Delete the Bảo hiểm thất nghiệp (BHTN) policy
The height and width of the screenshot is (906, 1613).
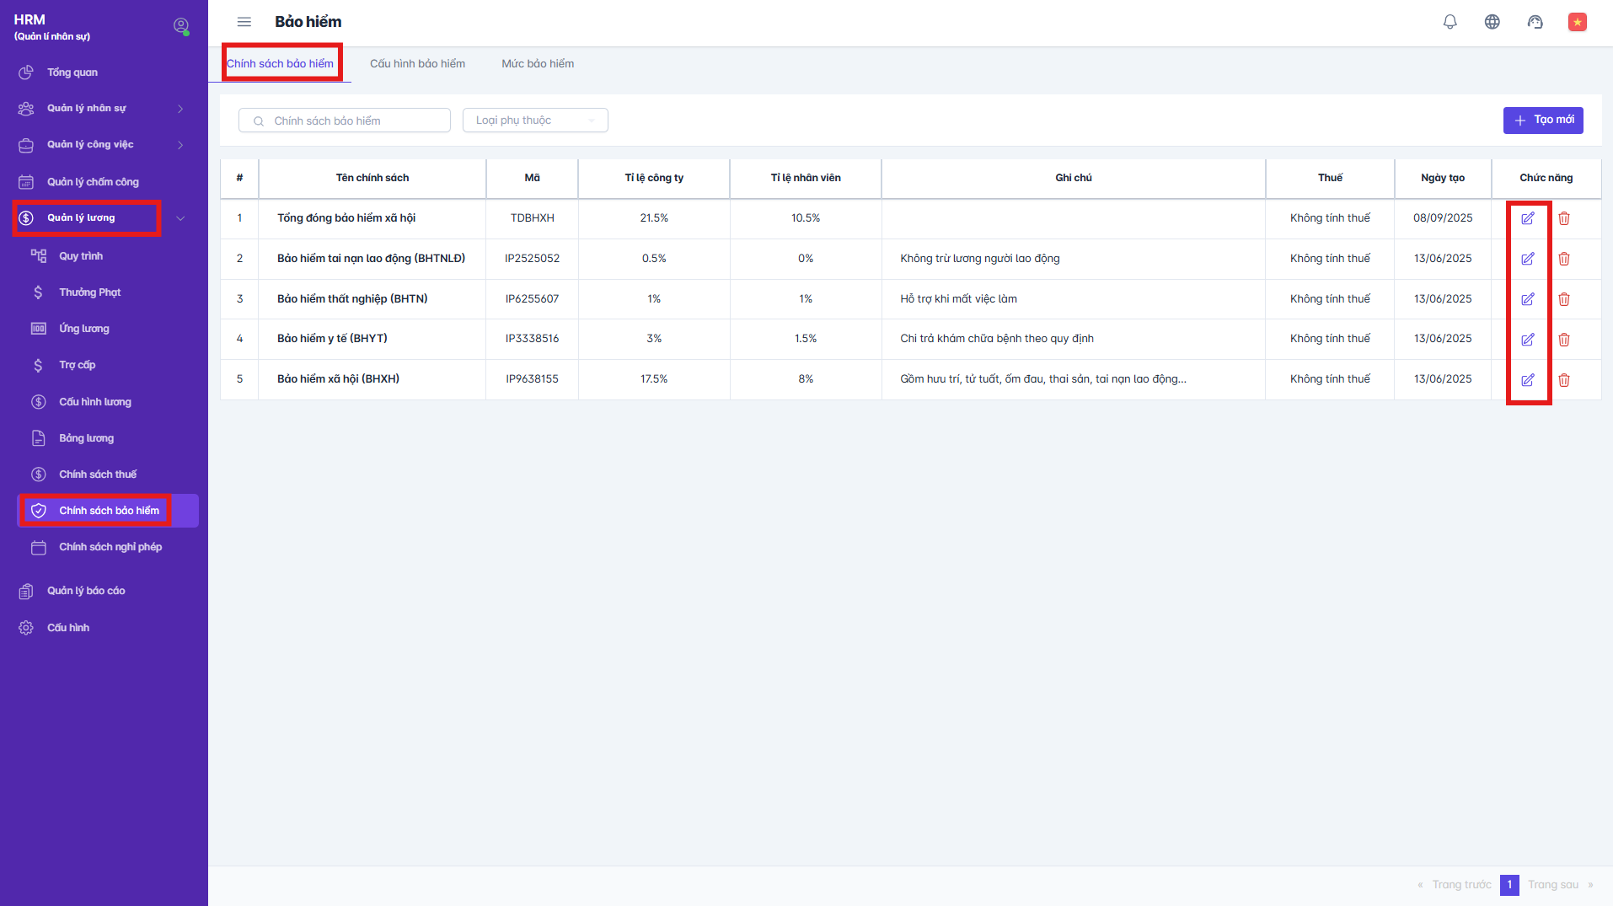pos(1564,299)
